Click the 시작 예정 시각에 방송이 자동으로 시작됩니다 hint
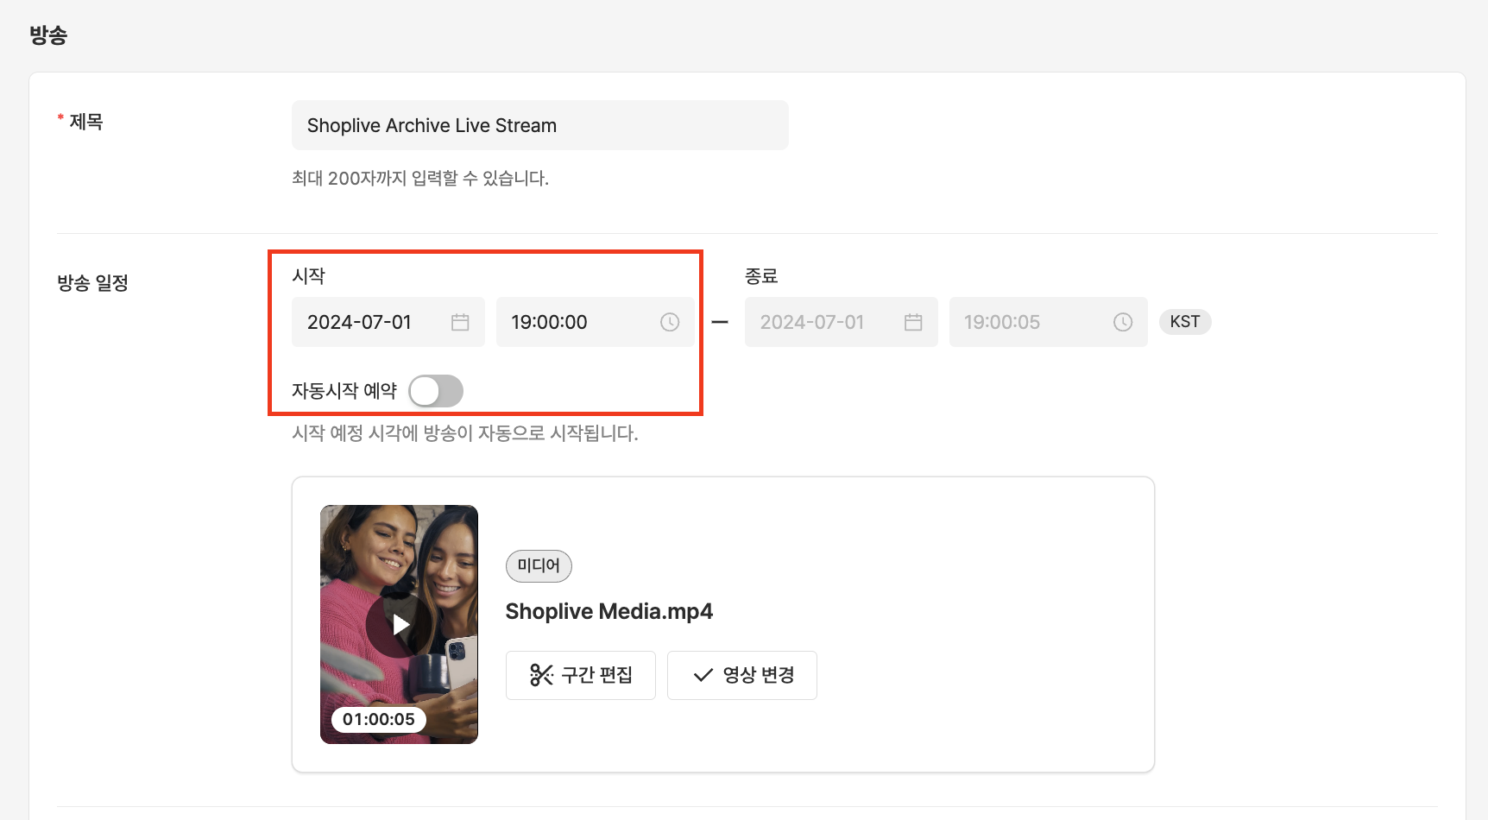This screenshot has width=1488, height=820. pos(465,433)
